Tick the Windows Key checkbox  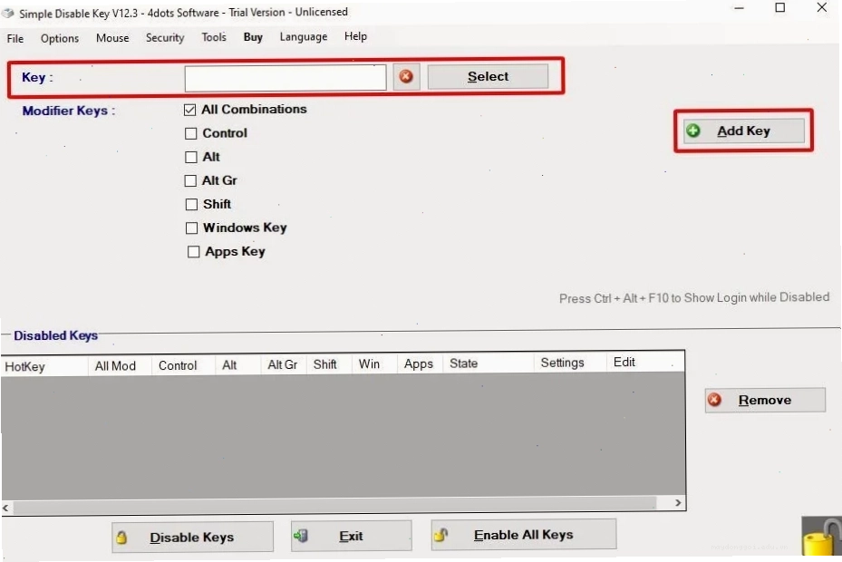coord(191,228)
